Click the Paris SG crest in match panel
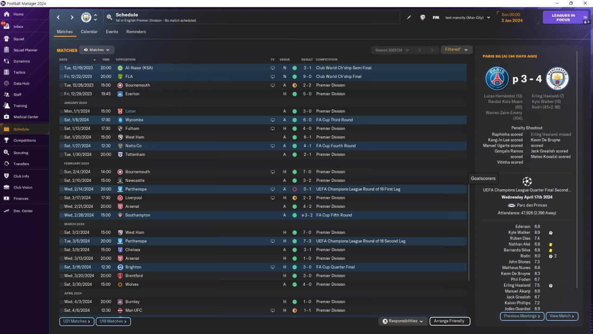Screen dimensions: 593x334 click(497, 79)
